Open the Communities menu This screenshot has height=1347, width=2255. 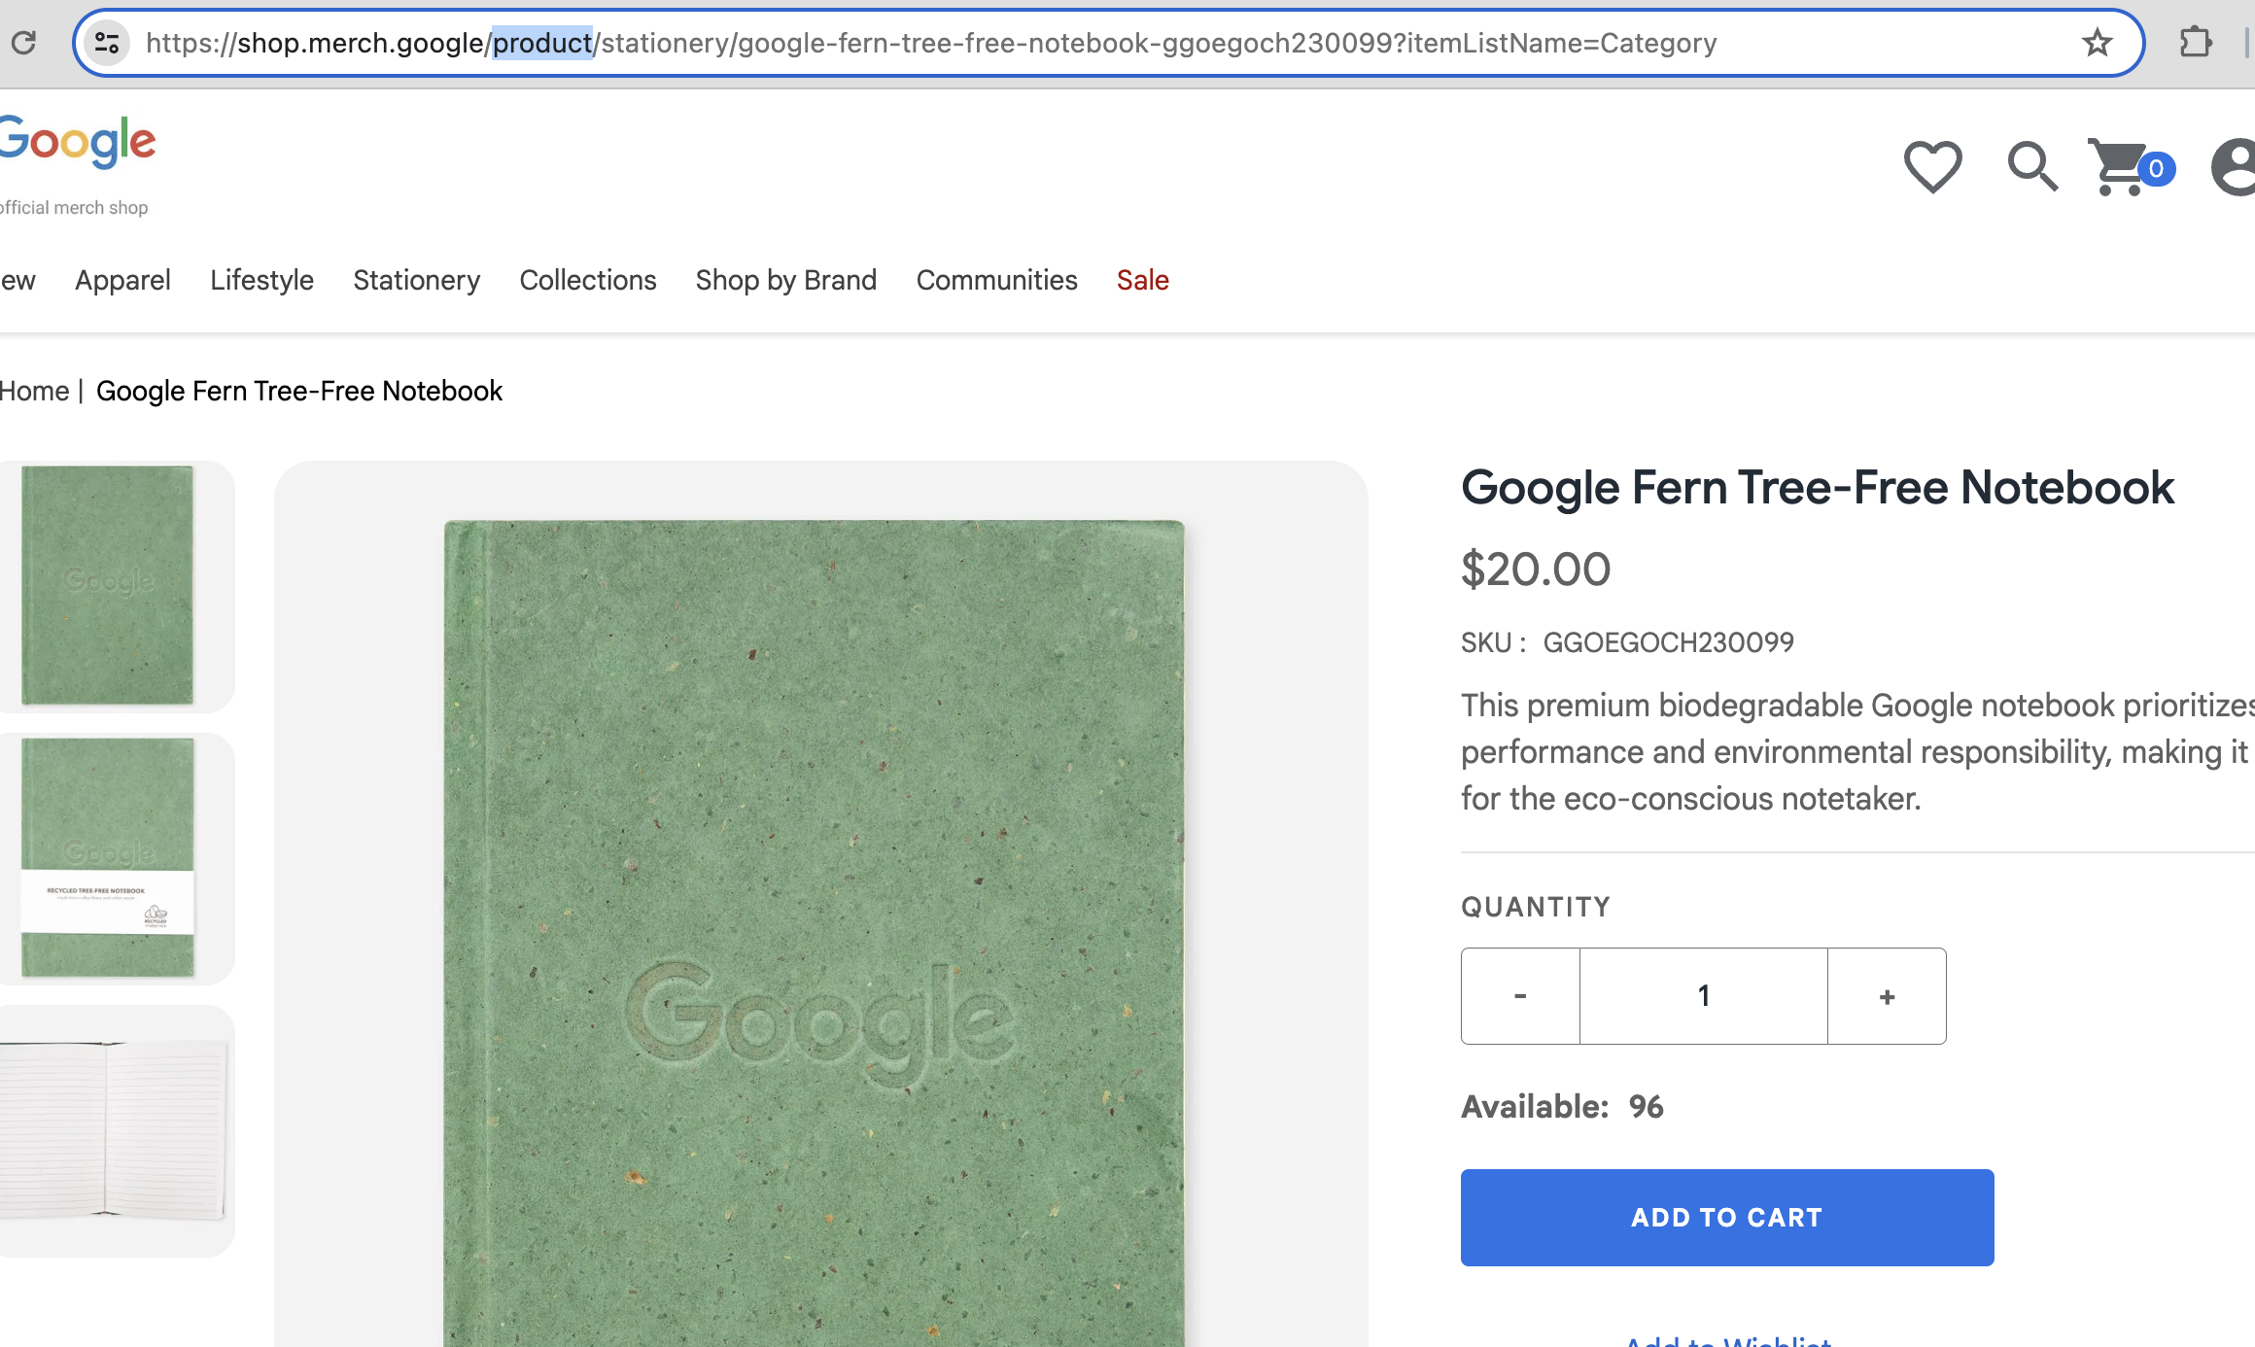(x=996, y=280)
